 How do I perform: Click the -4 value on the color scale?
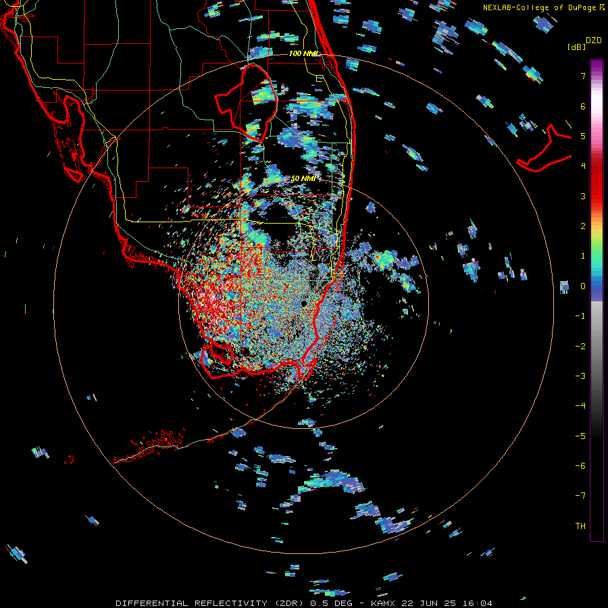(x=580, y=406)
